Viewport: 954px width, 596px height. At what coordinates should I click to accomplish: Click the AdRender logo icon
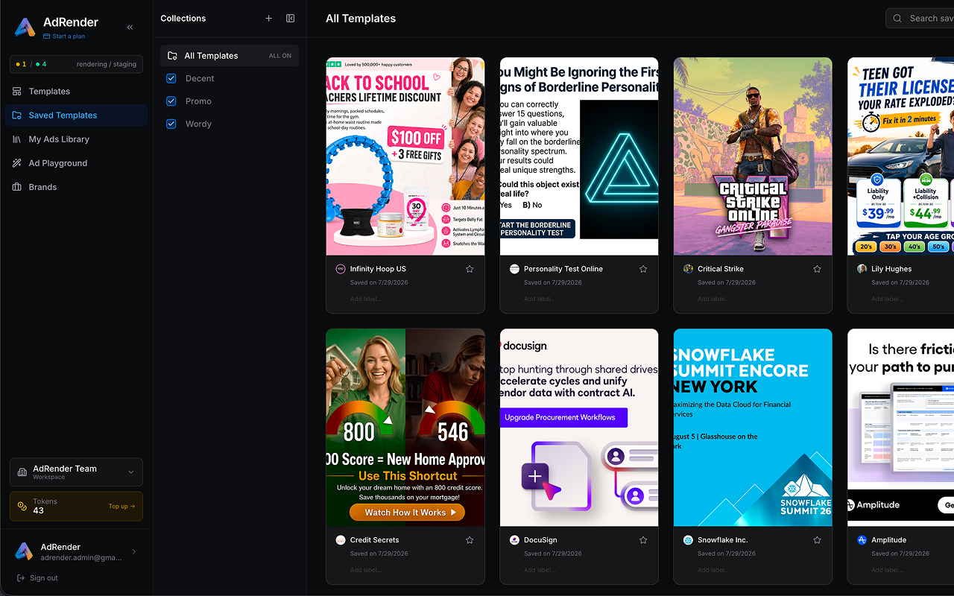(25, 27)
